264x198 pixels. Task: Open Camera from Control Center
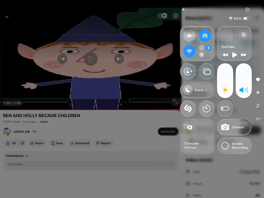(234, 127)
